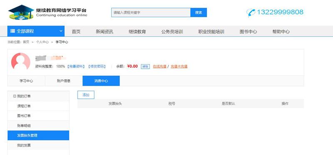The height and width of the screenshot is (155, 333).
Task: Click 个人中心 in the breadcrumb
Action: click(42, 42)
